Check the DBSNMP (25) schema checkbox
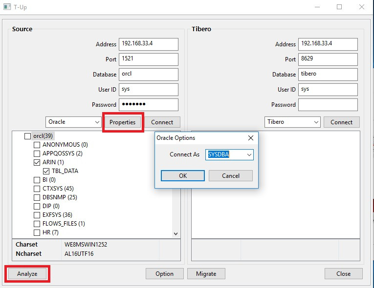Image resolution: width=374 pixels, height=288 pixels. (x=37, y=197)
